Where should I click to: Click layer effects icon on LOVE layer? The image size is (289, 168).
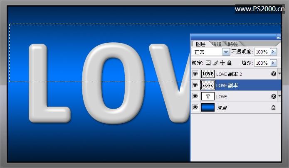(274, 96)
